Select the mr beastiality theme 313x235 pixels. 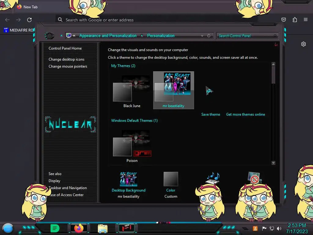pos(174,90)
